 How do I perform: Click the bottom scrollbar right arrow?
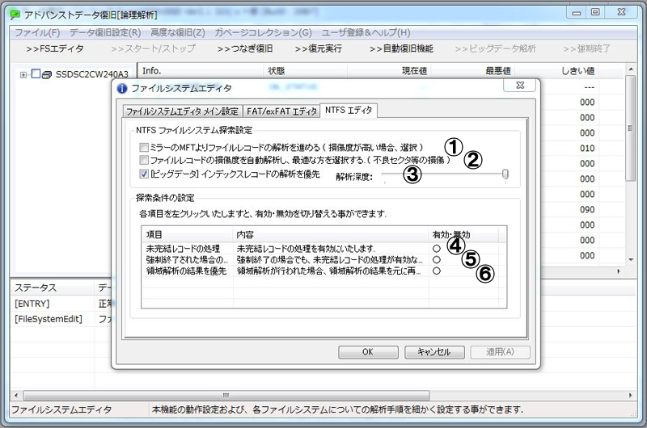pos(631,396)
